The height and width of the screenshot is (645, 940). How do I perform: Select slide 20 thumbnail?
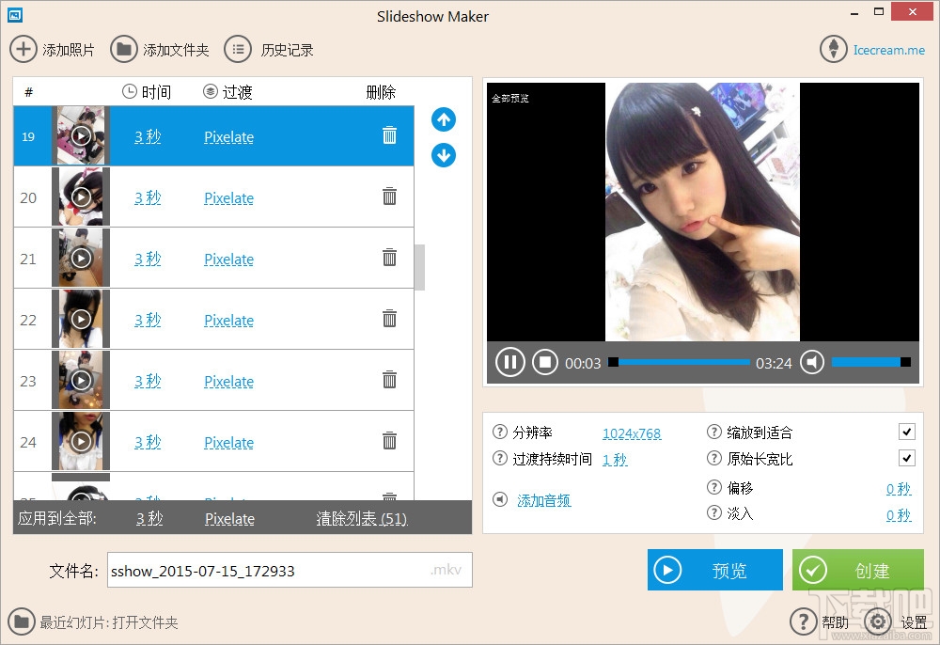[81, 197]
